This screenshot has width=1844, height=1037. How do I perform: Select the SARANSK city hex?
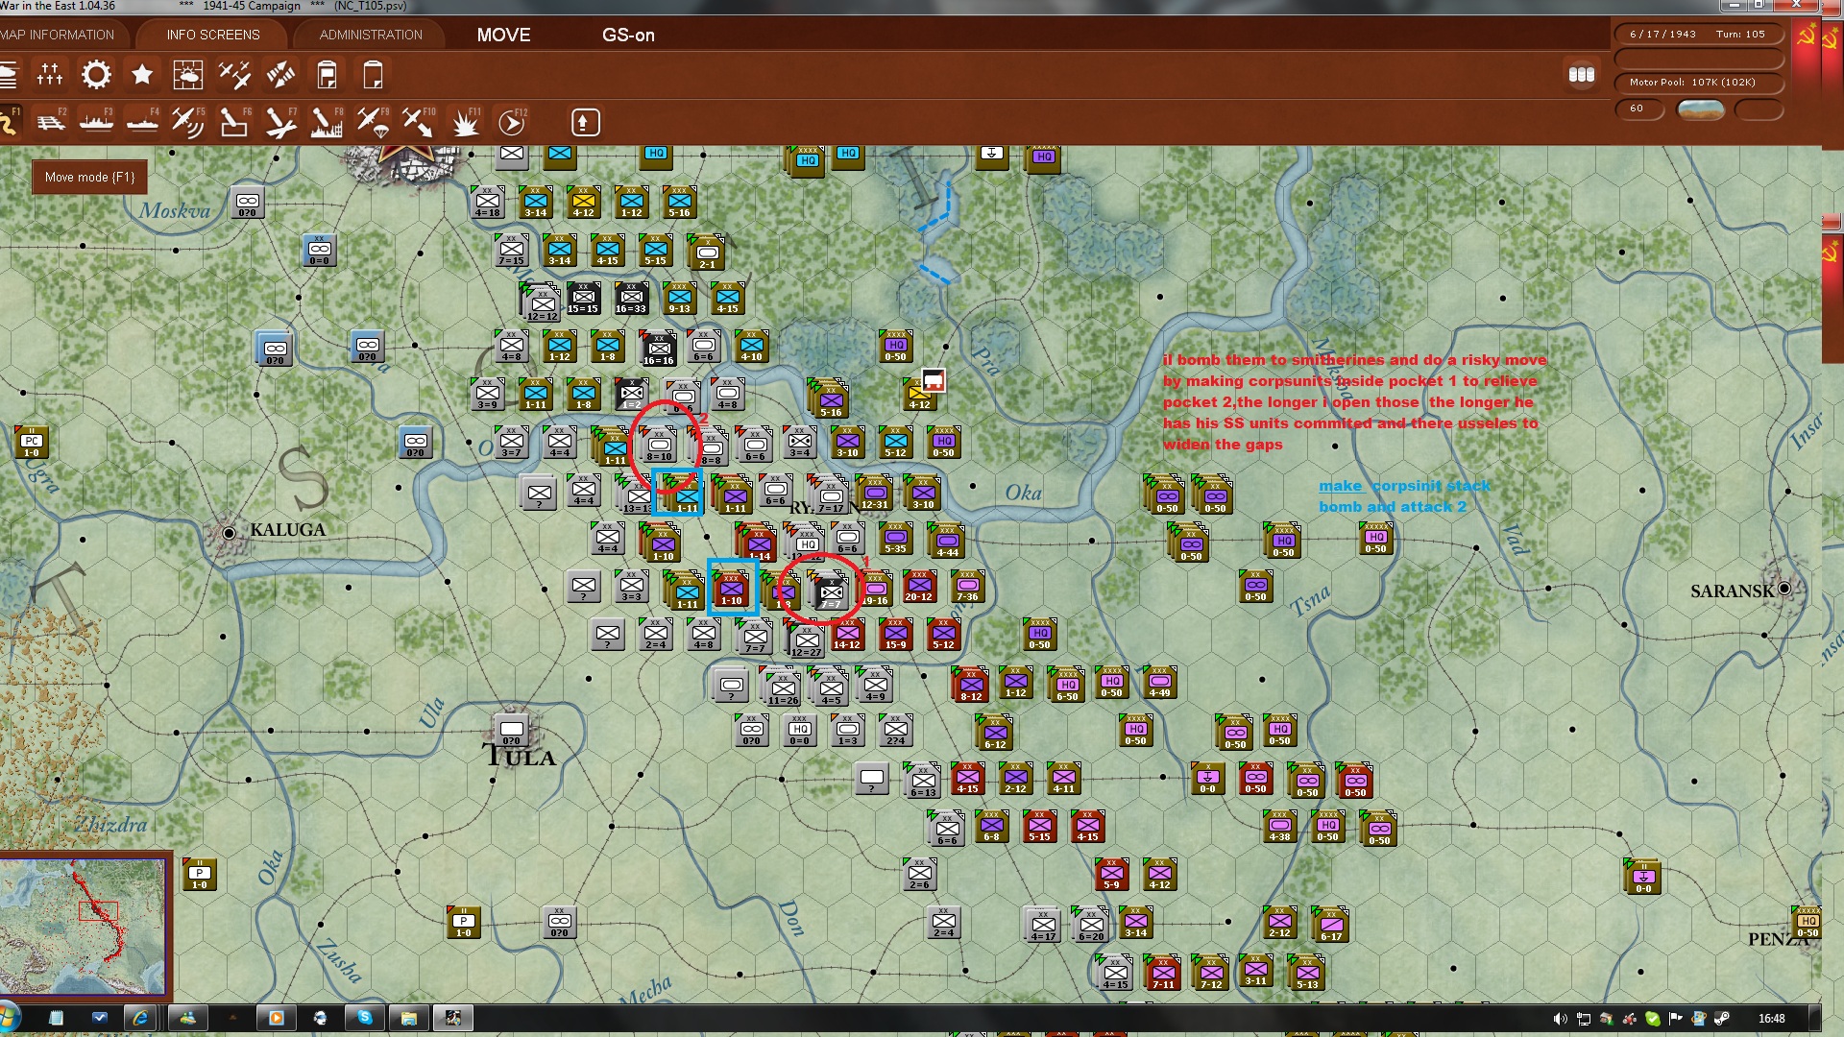pyautogui.click(x=1784, y=589)
